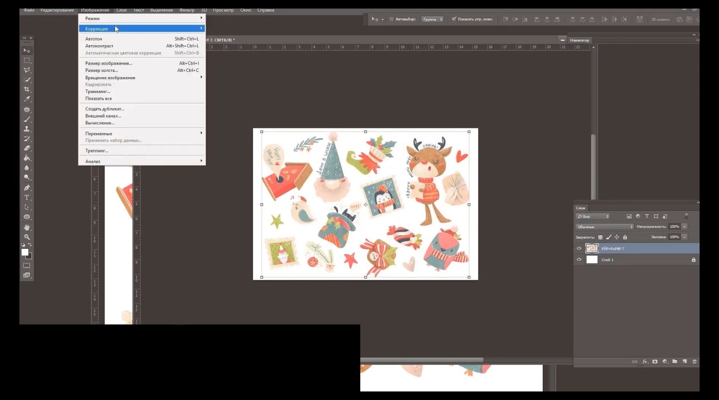Viewport: 719px width, 400px height.
Task: Delete the selected layer
Action: pyautogui.click(x=694, y=362)
